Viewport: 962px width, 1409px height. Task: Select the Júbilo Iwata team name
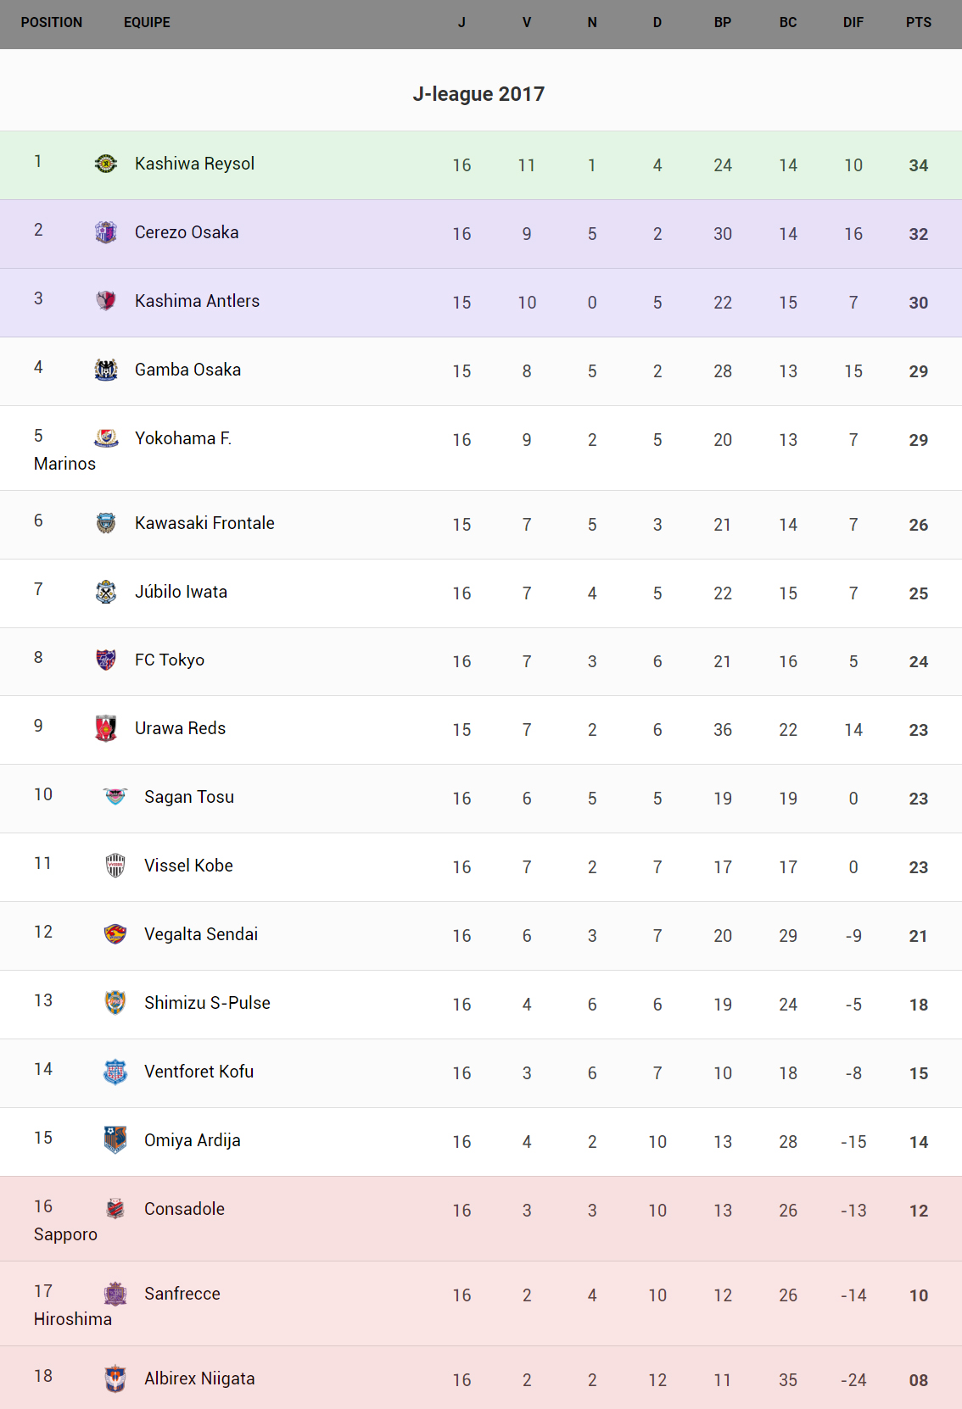pos(181,592)
